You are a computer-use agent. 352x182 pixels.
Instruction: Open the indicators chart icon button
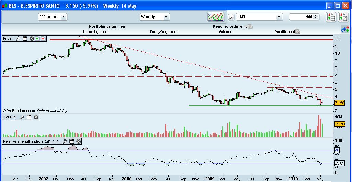tap(216, 17)
